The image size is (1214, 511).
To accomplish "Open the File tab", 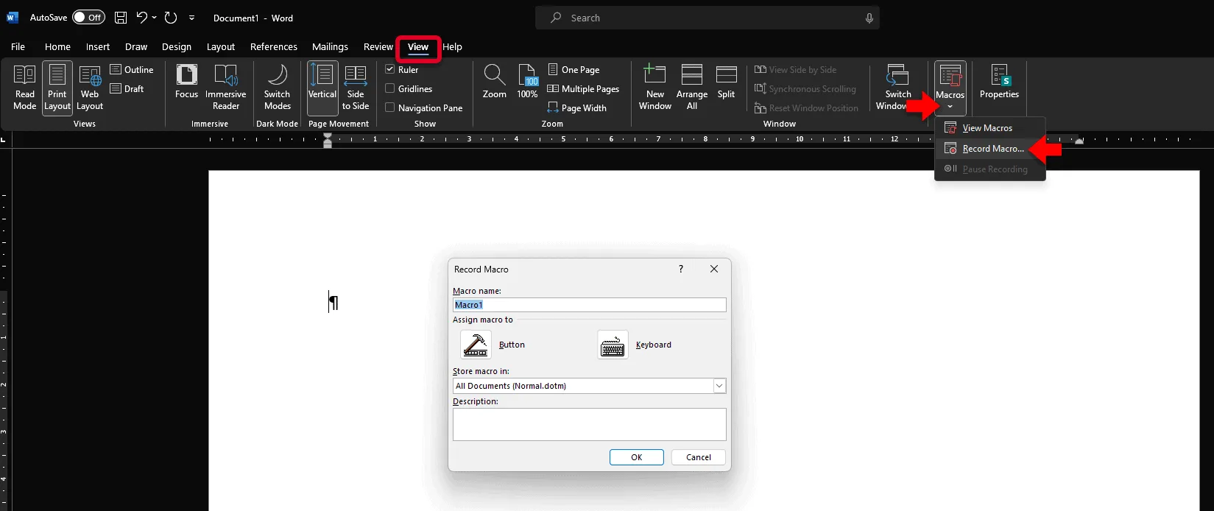I will pos(18,46).
